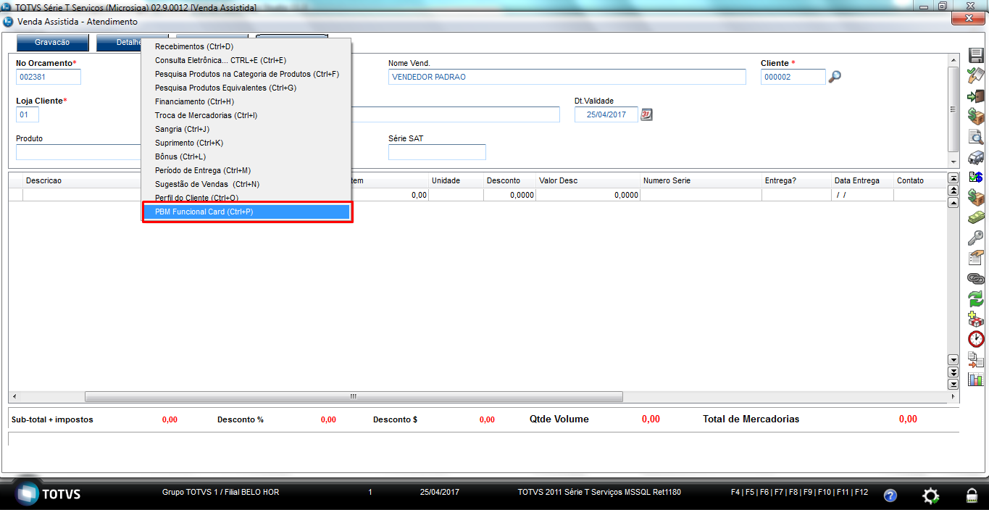The width and height of the screenshot is (989, 510).
Task: Open Pesquisa Produtos na Categoria de Produtos
Action: [x=246, y=74]
